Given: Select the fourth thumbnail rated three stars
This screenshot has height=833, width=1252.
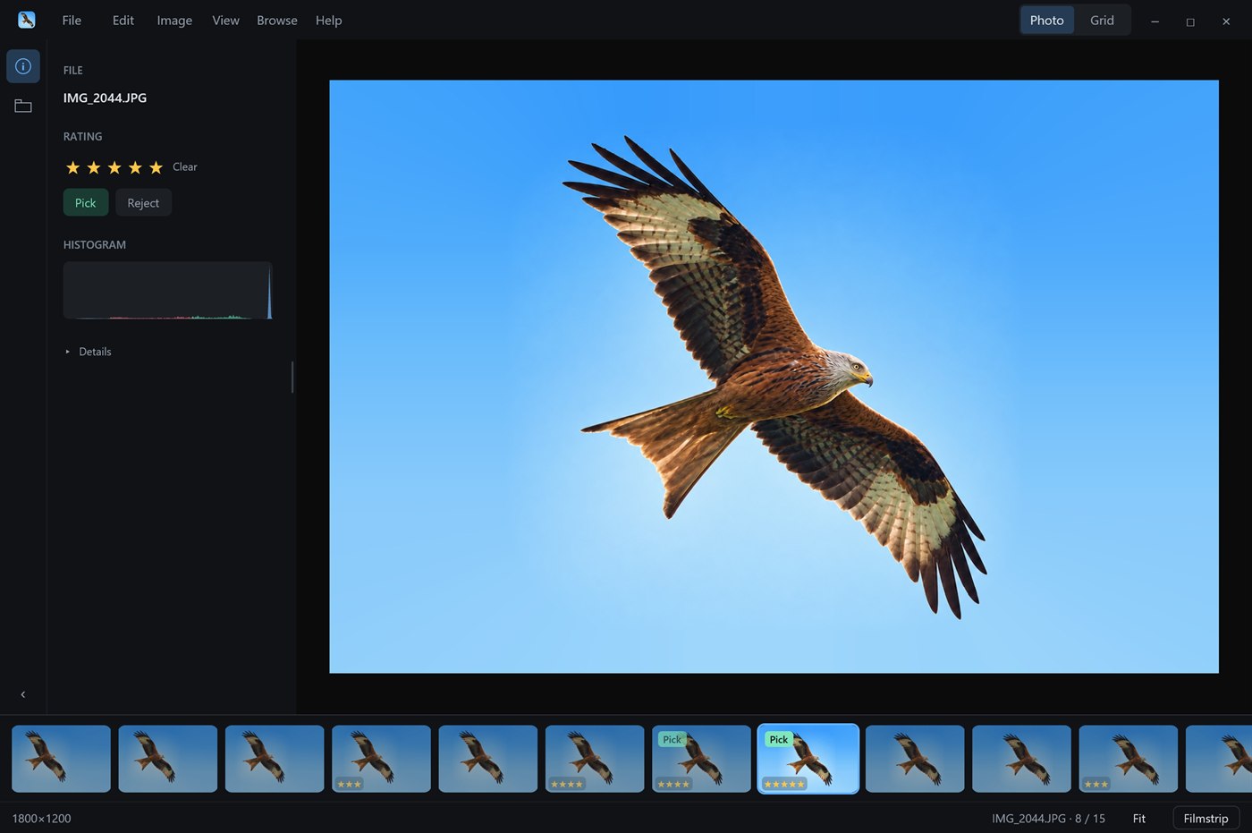Looking at the screenshot, I should (x=381, y=759).
